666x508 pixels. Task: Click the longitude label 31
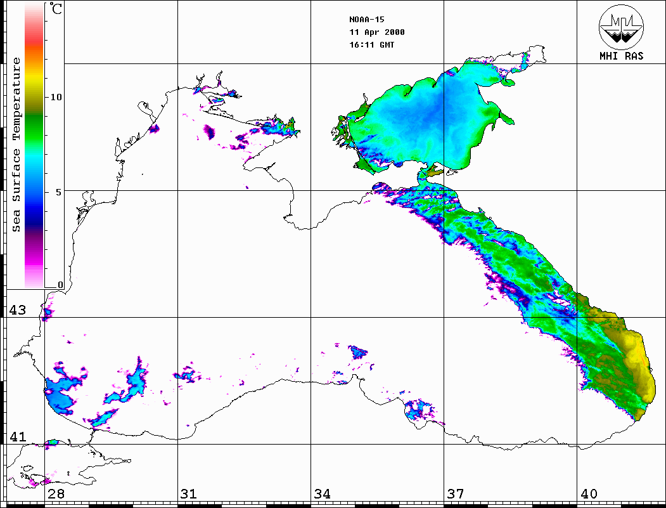[189, 493]
